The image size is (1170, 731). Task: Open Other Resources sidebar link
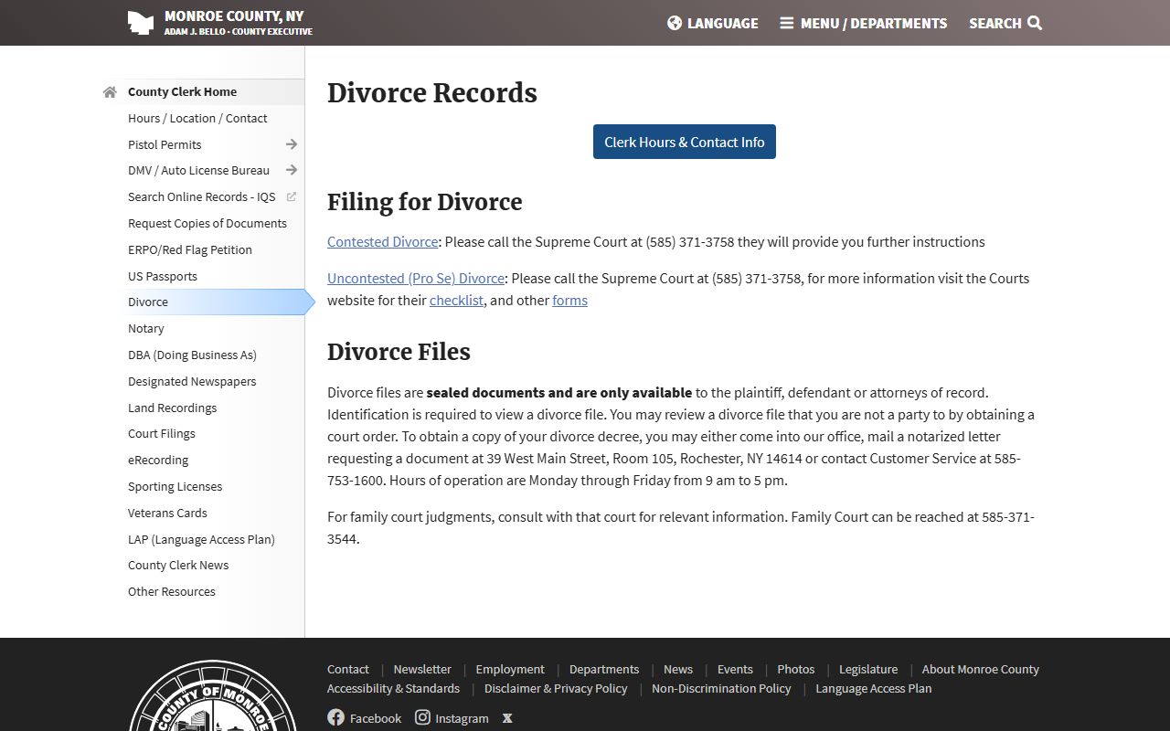172,591
